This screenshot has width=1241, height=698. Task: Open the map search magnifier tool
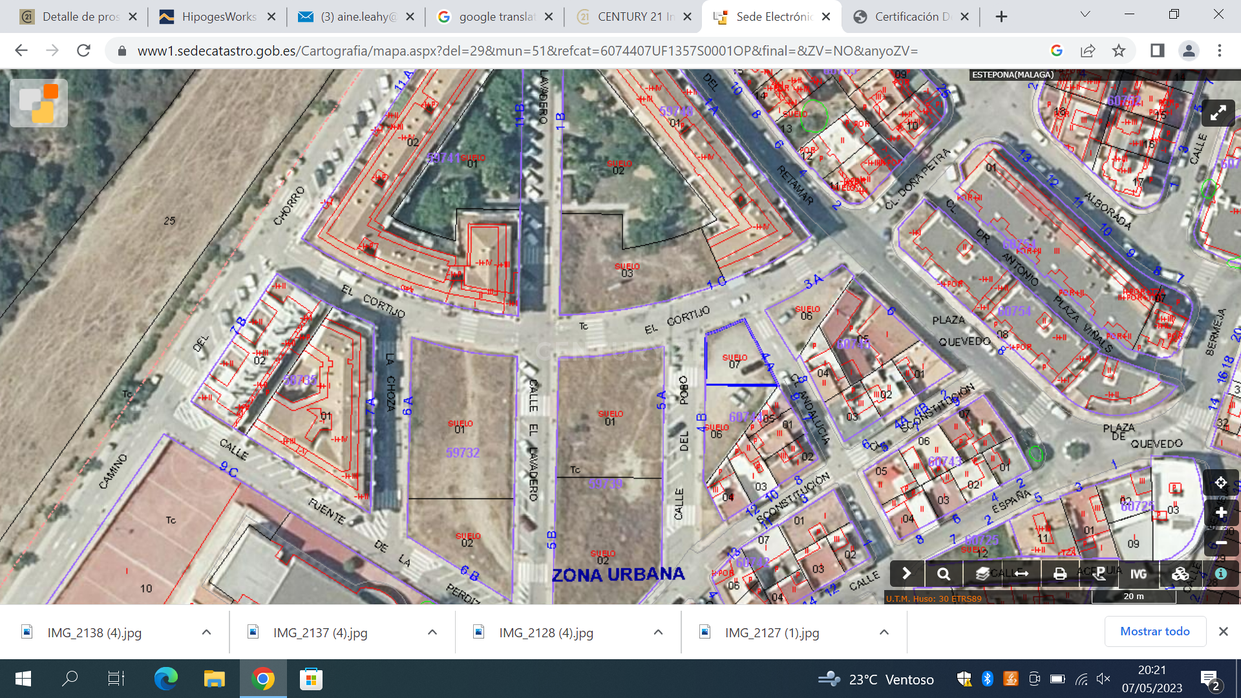click(x=944, y=573)
